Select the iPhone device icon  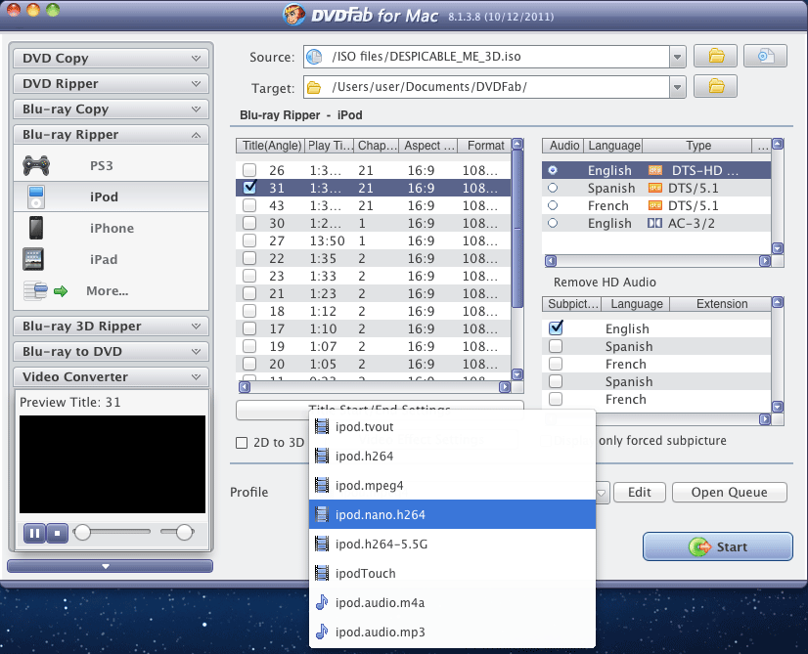point(36,228)
